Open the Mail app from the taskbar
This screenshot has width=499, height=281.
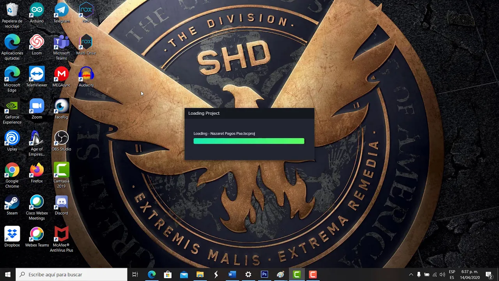tap(184, 274)
